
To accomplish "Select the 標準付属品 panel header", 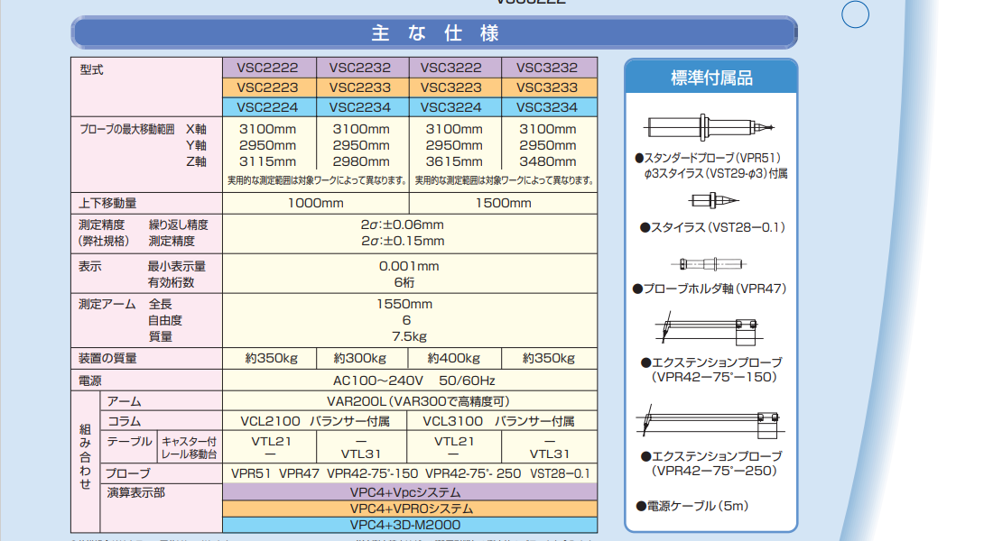I will [x=711, y=78].
